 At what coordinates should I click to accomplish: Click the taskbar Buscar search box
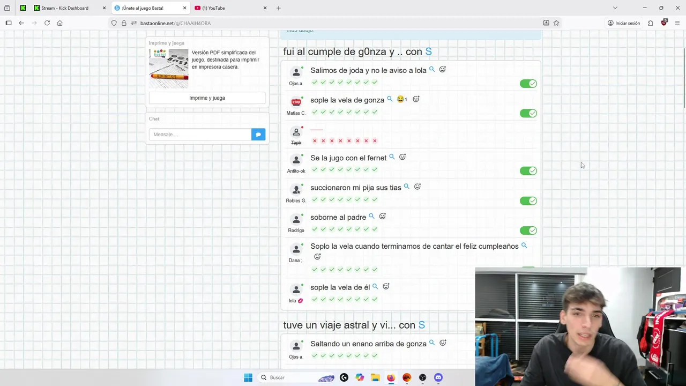296,377
